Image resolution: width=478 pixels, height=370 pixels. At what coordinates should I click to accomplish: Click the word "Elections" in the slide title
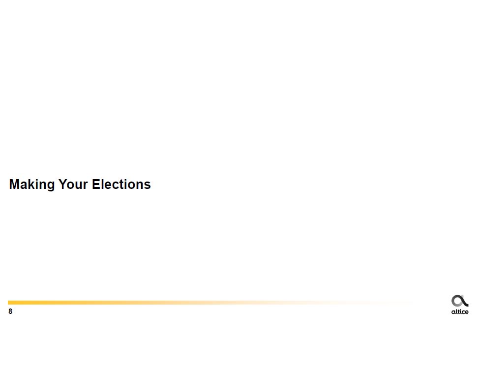(x=121, y=185)
